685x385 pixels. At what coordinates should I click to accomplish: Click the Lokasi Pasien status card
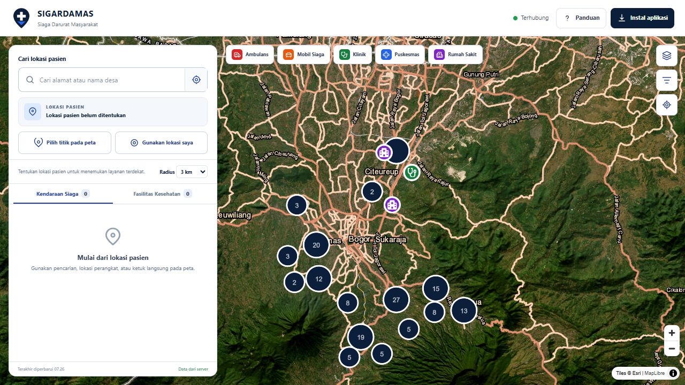[113, 111]
